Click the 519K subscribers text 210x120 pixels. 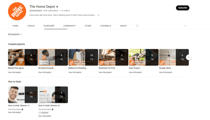point(51,10)
